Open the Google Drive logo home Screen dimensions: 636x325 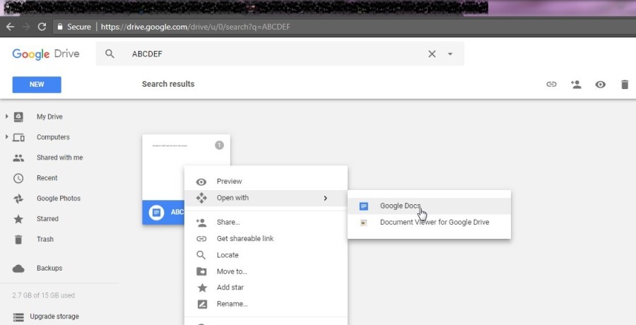pos(46,54)
